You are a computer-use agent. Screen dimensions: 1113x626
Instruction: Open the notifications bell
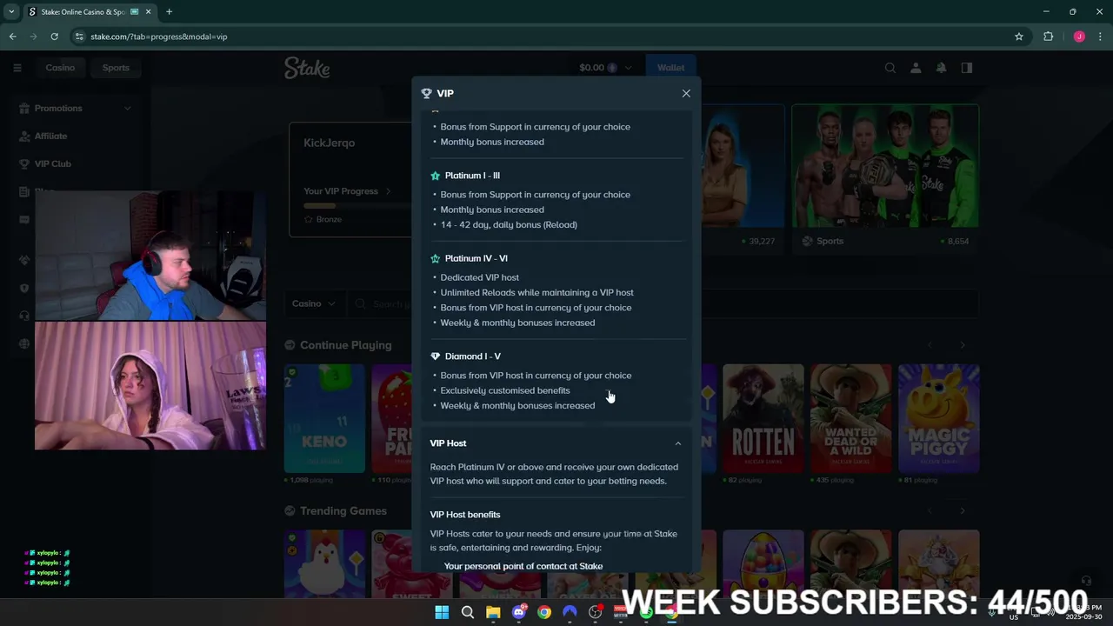[x=941, y=68]
